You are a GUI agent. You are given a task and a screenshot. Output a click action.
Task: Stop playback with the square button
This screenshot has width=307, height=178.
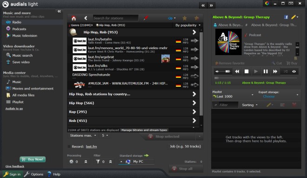coord(247,71)
